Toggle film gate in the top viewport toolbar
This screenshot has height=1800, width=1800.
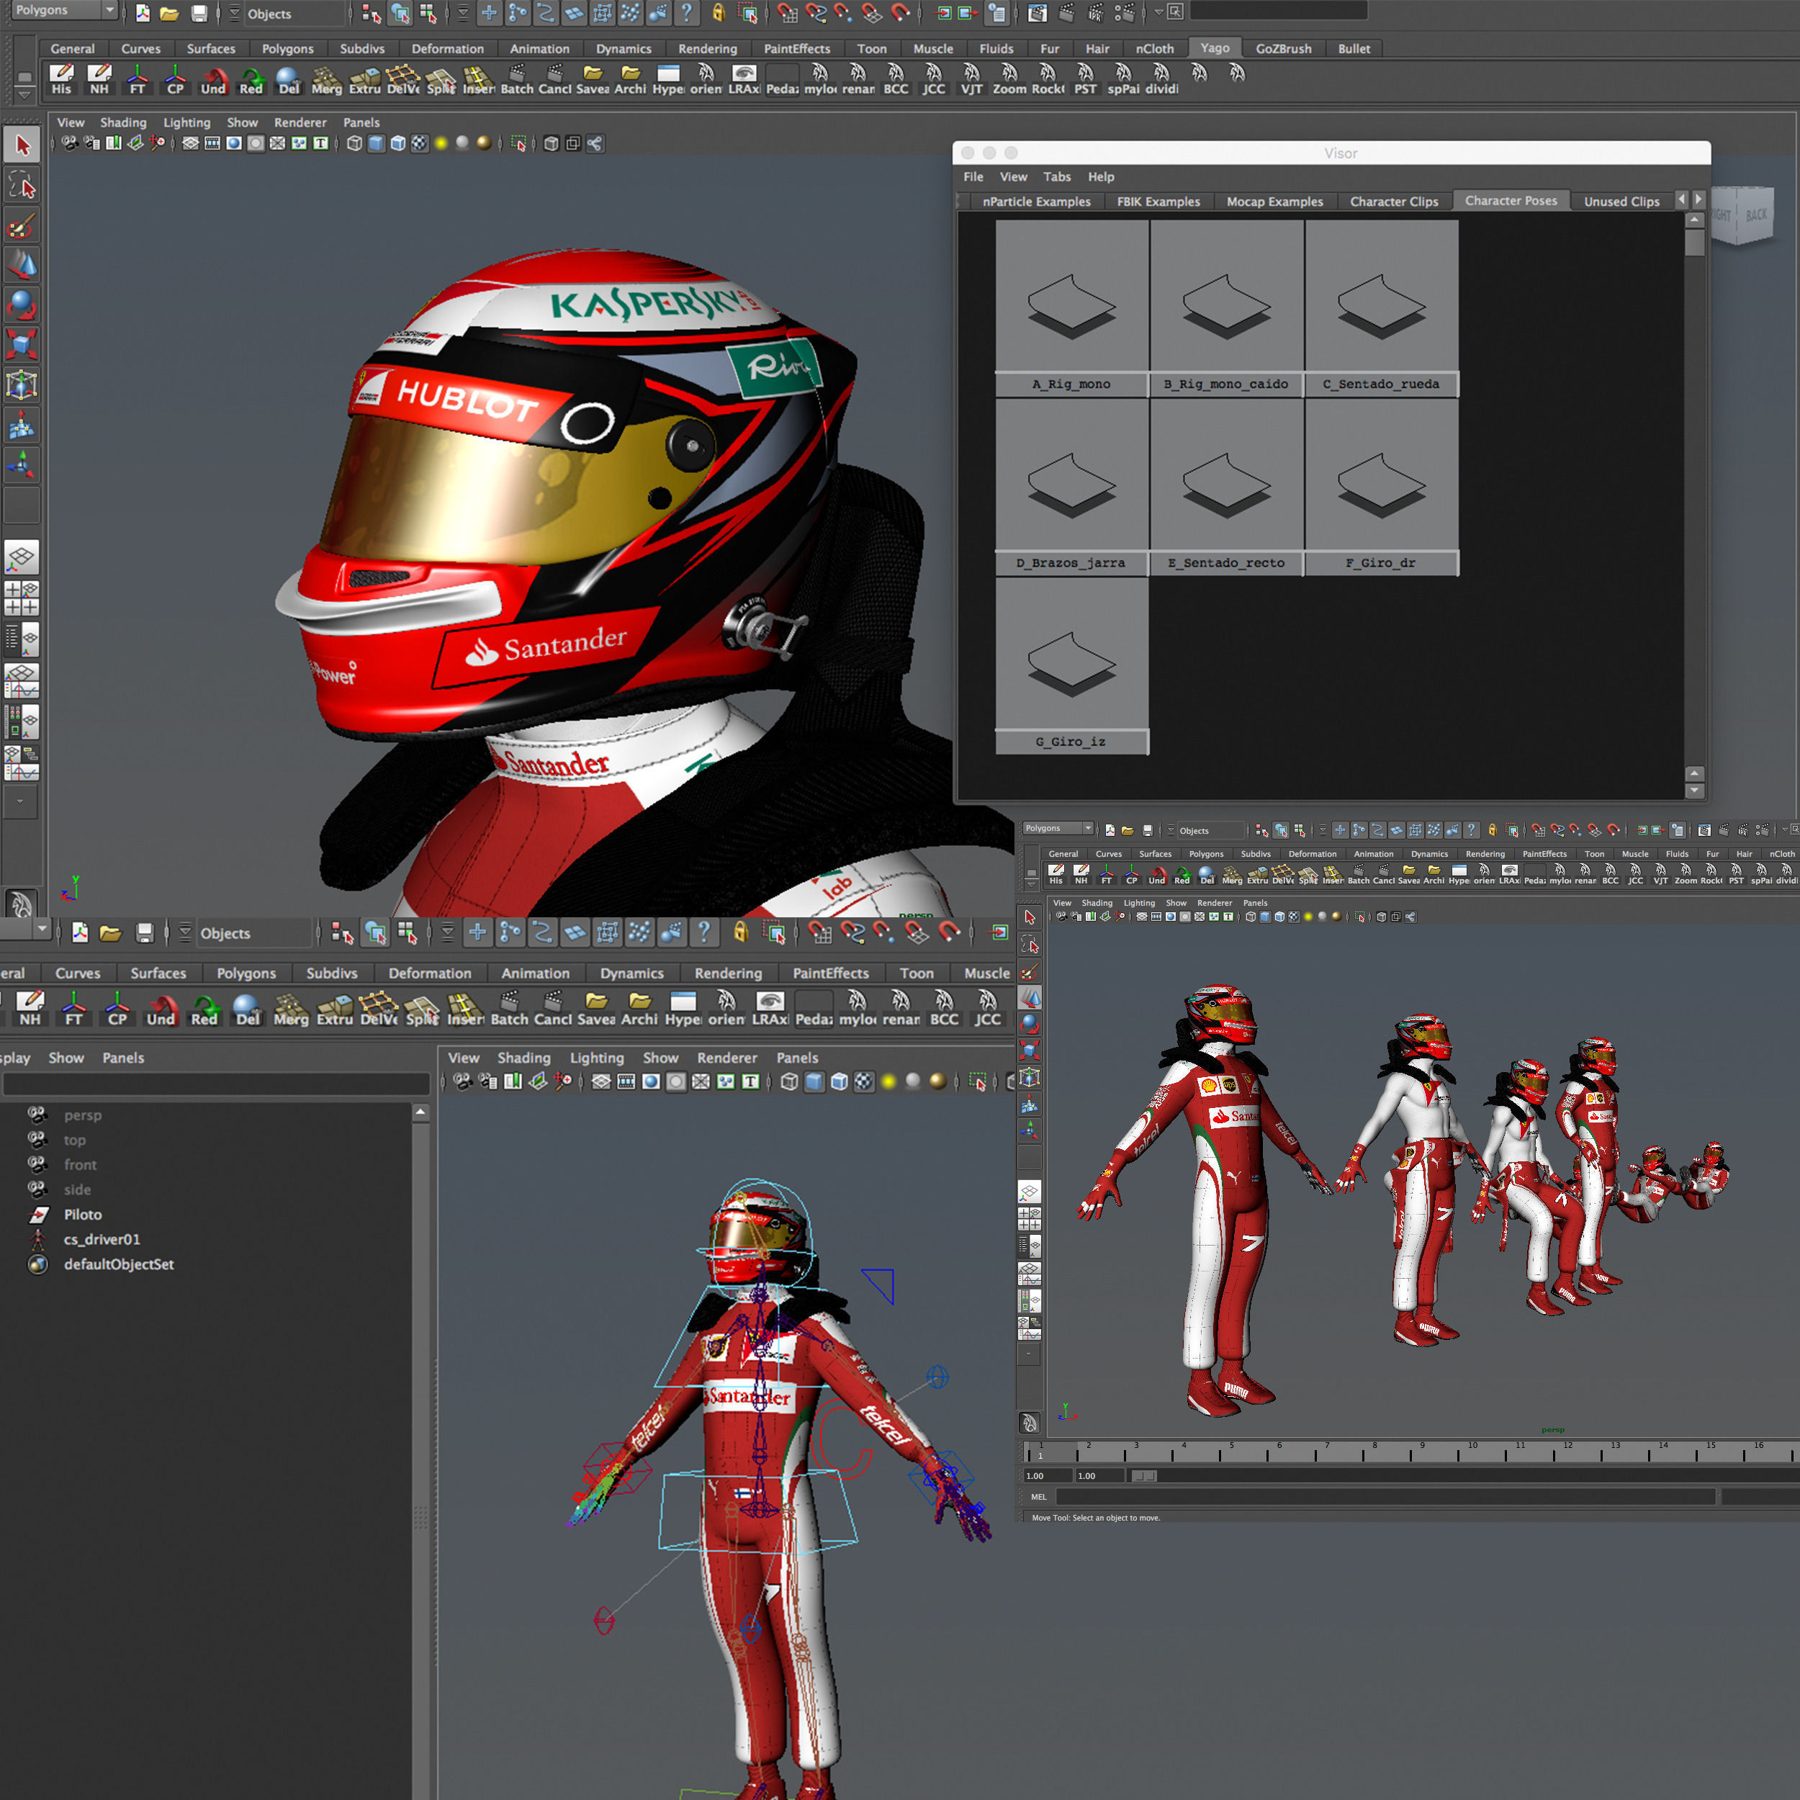pyautogui.click(x=212, y=143)
